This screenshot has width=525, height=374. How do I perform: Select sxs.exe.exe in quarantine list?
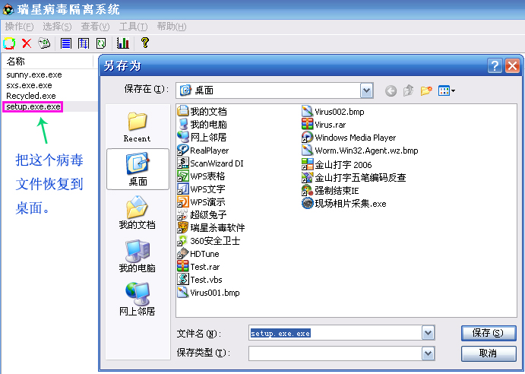click(29, 85)
